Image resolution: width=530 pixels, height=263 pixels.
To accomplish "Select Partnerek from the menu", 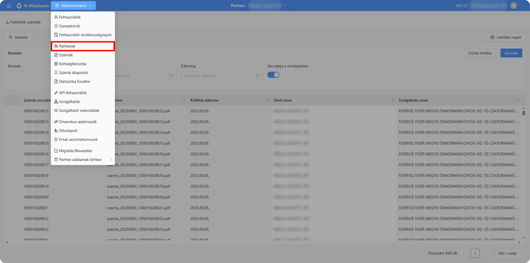I will pos(83,46).
